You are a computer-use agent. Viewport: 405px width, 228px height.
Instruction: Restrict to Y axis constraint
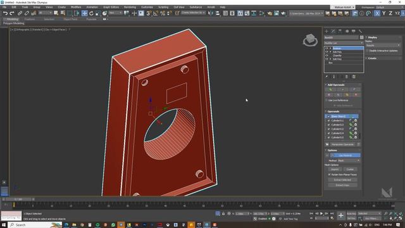coord(384,13)
